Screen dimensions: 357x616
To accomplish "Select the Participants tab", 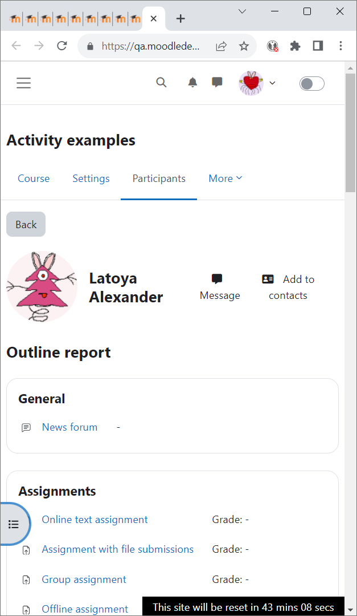I will 159,179.
